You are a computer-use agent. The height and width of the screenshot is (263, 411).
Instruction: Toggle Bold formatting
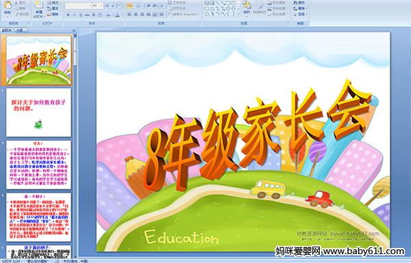tap(68, 15)
